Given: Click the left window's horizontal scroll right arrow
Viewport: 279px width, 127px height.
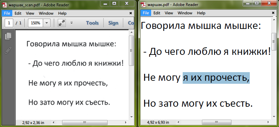Looking at the screenshot, I should 126,122.
